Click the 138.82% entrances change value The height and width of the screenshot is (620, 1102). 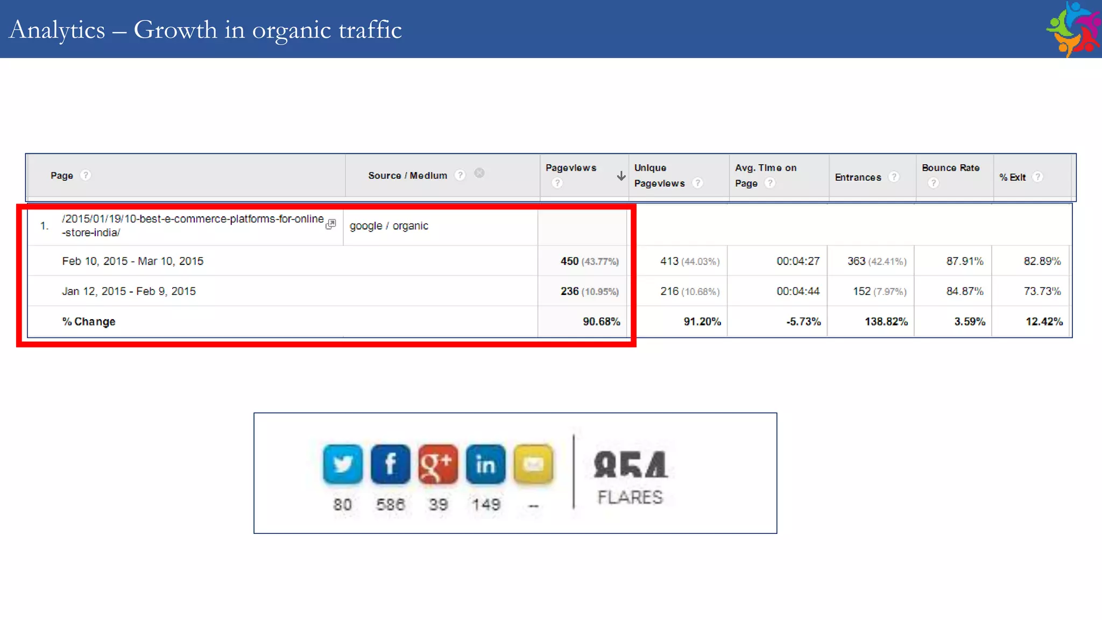[x=886, y=321]
